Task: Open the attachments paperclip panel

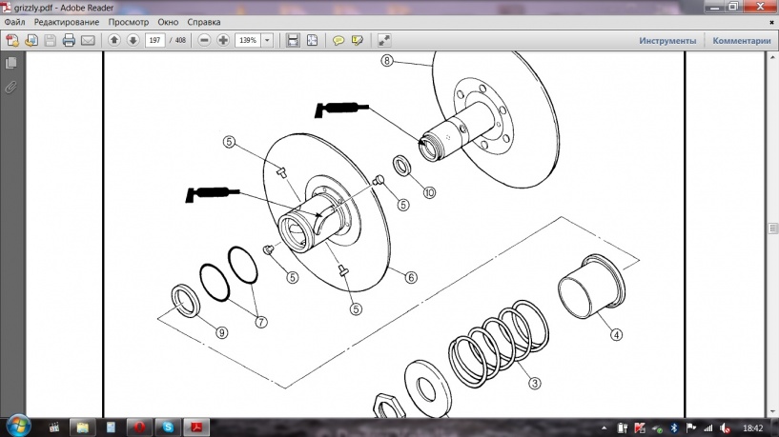Action: pos(11,87)
